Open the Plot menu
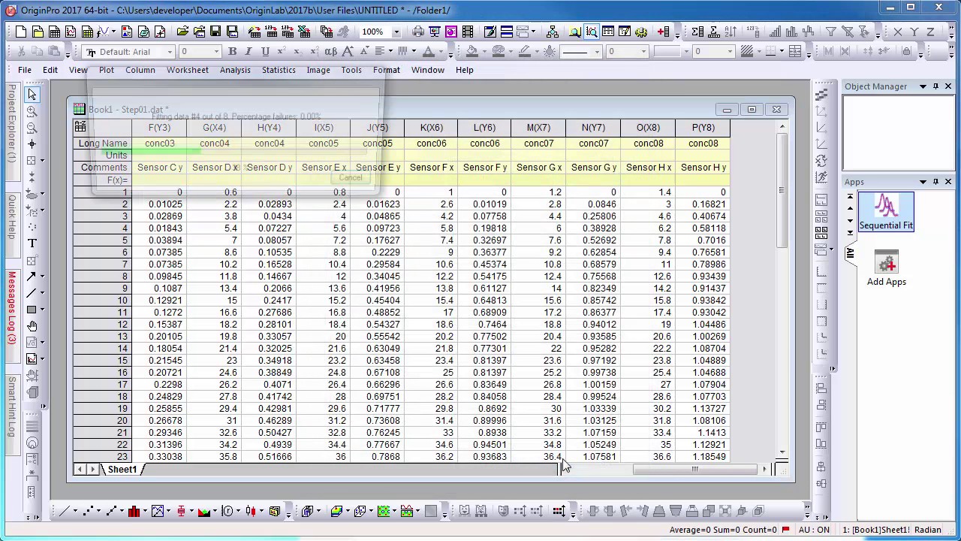The height and width of the screenshot is (541, 961). pos(107,70)
